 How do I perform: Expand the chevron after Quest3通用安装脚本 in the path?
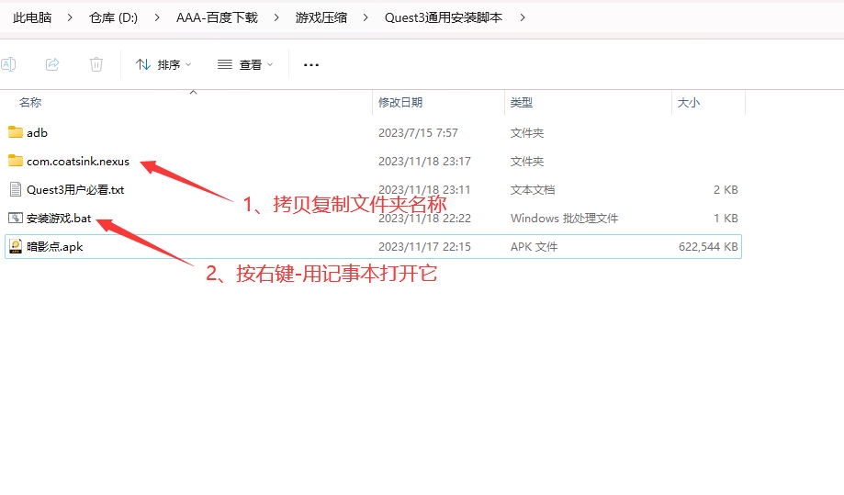523,17
